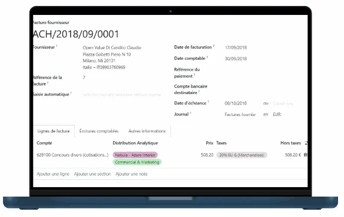
Task: Click the help mark beside Date de facturation
Action: click(214, 46)
